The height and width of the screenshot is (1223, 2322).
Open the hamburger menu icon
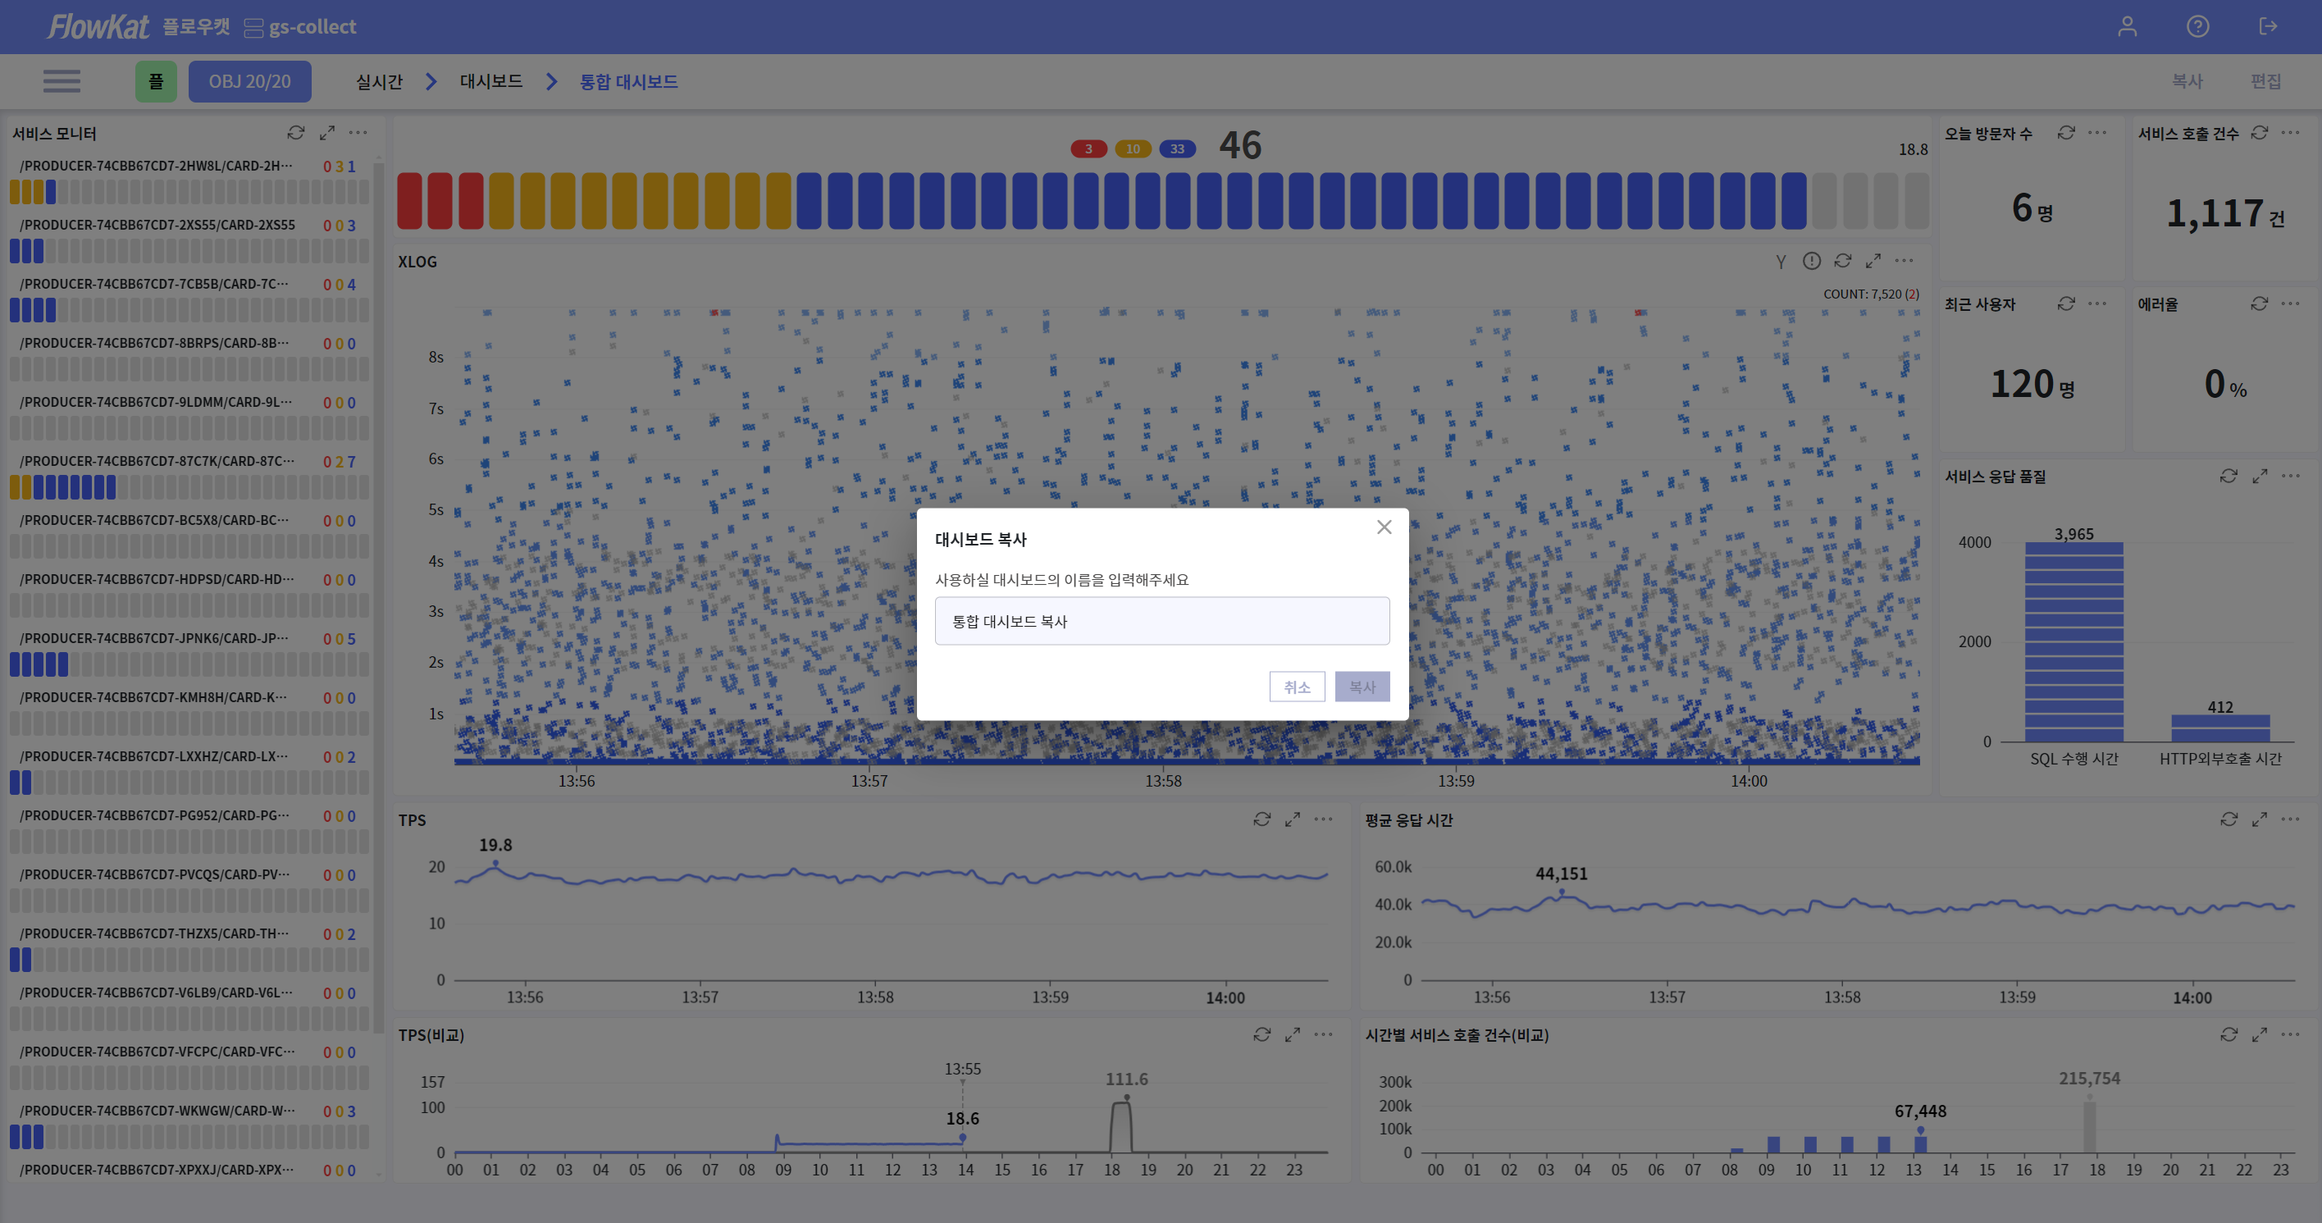click(62, 81)
